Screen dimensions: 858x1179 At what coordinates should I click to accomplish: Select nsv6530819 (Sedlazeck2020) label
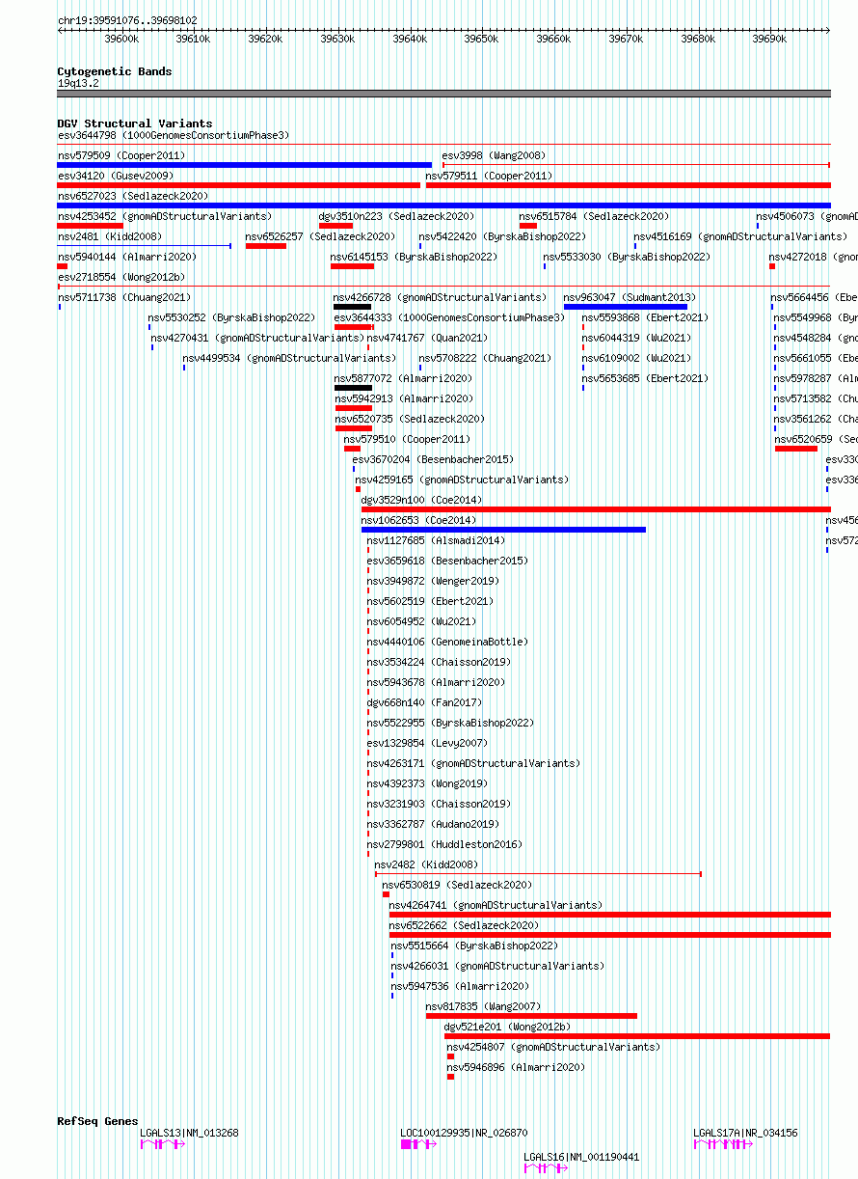pyautogui.click(x=457, y=885)
